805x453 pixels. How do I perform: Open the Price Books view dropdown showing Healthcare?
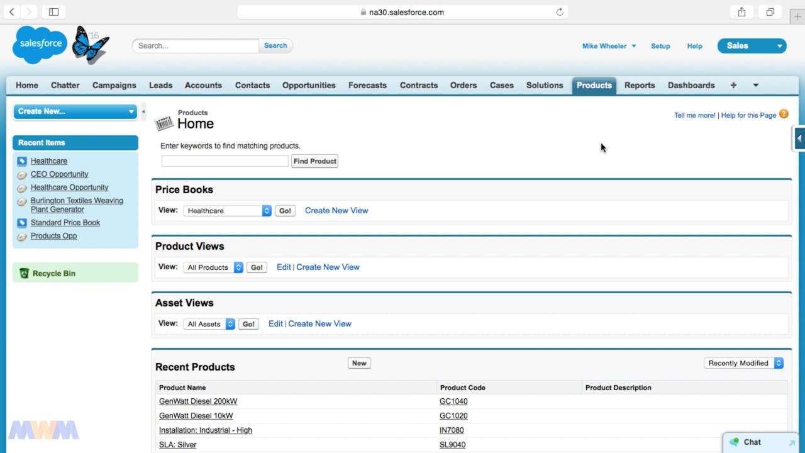point(227,211)
